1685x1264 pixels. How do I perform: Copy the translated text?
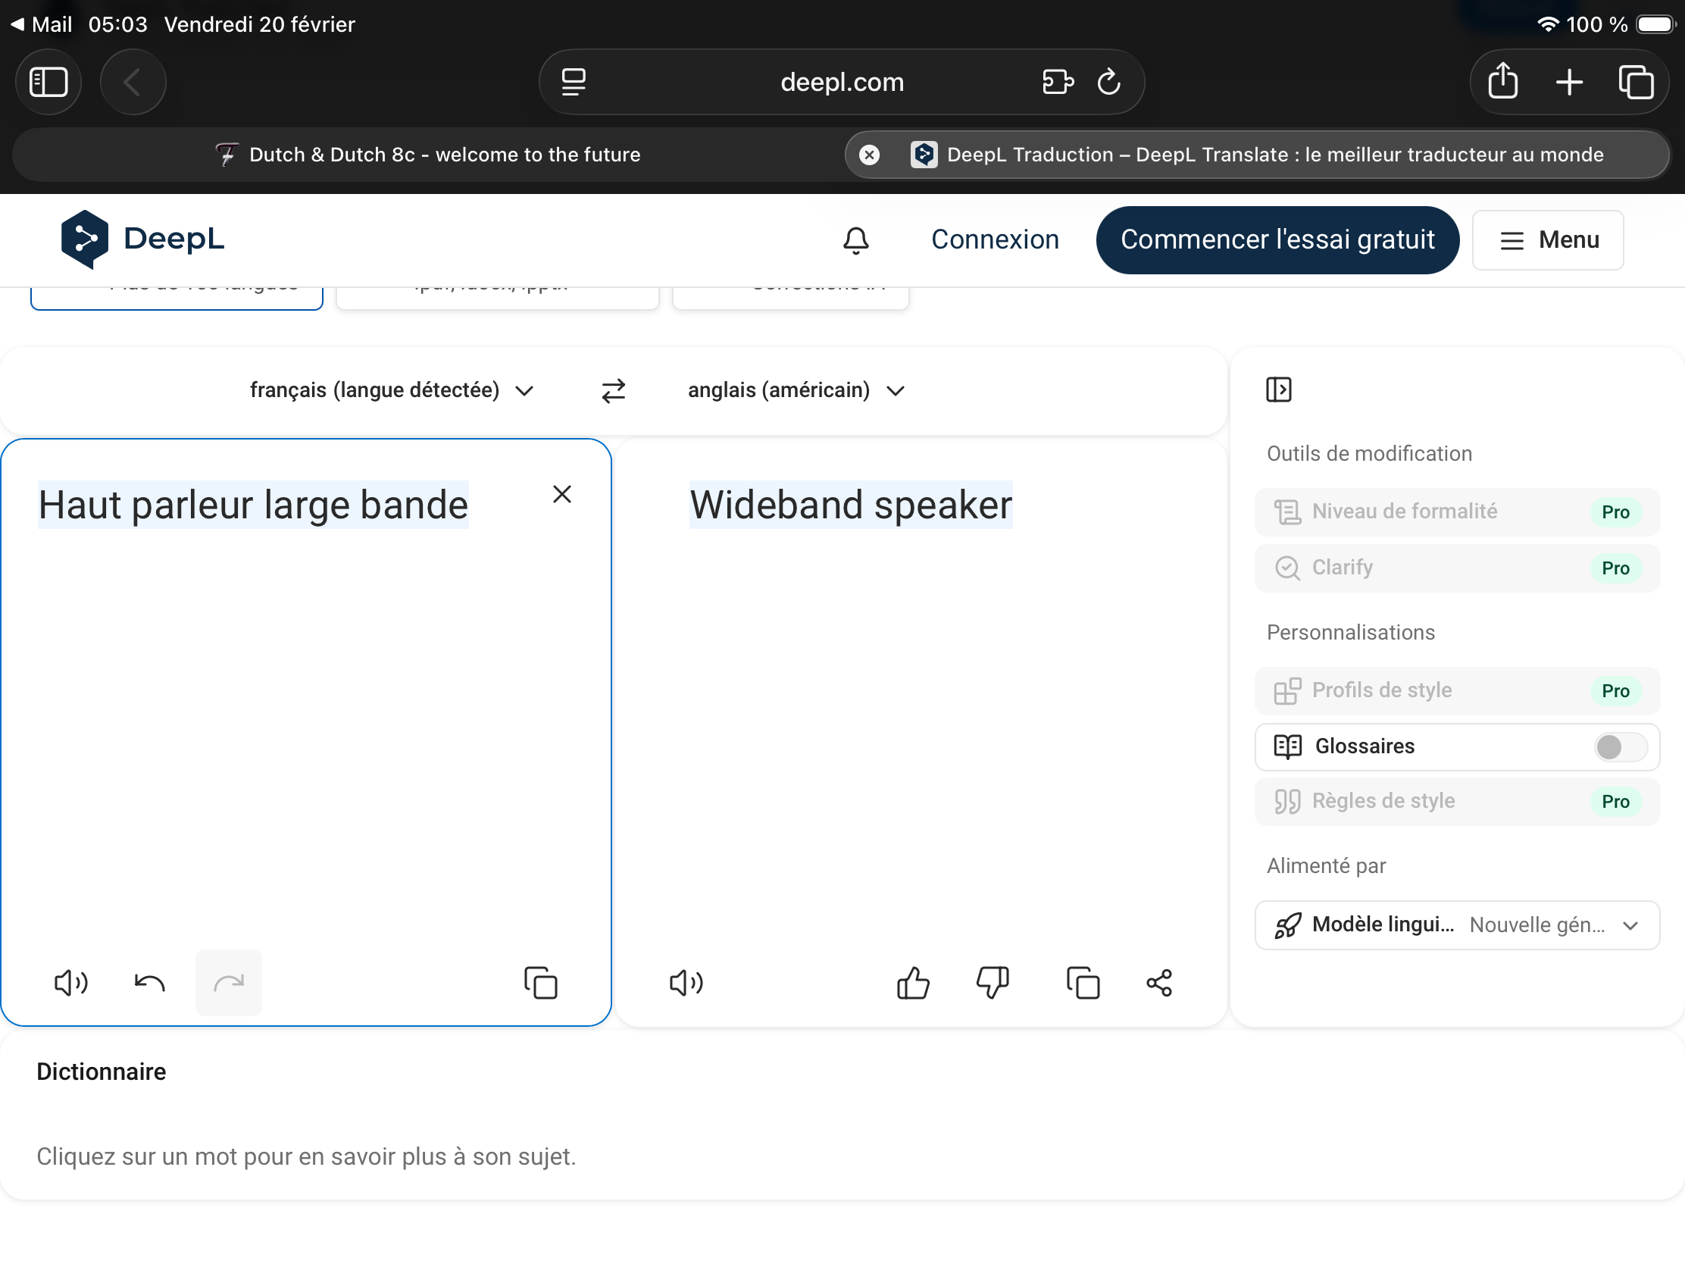point(1083,983)
